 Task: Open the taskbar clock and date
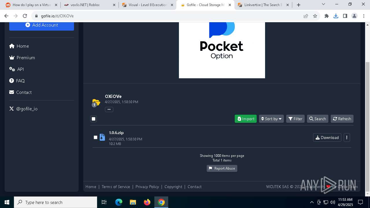point(345,202)
